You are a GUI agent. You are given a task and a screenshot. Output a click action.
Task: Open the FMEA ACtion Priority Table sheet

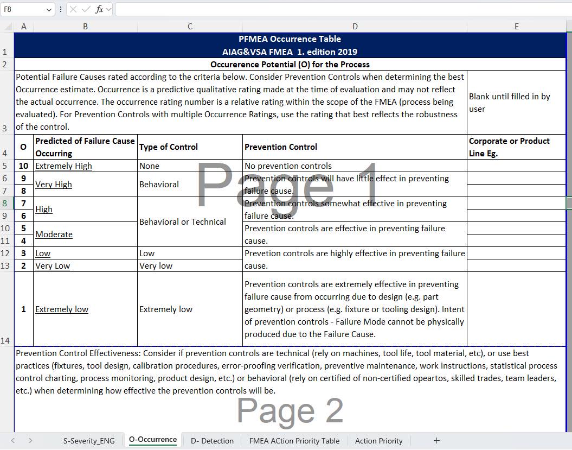[294, 440]
